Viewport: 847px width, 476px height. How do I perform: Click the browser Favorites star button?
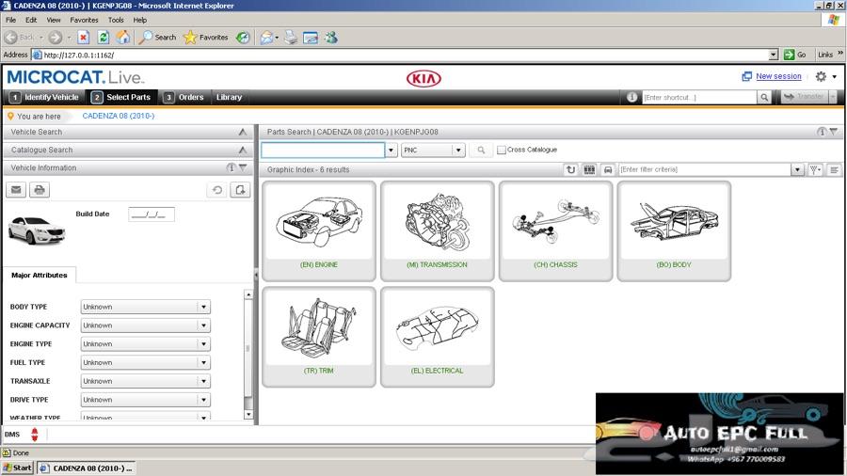tap(206, 38)
